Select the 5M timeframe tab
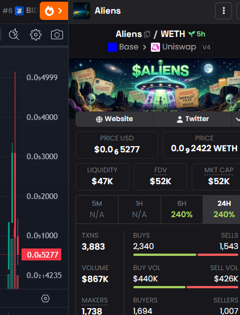 tap(97, 209)
